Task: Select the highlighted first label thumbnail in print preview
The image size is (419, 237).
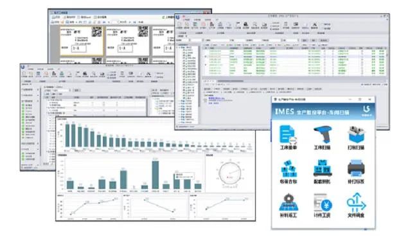Action: point(81,41)
